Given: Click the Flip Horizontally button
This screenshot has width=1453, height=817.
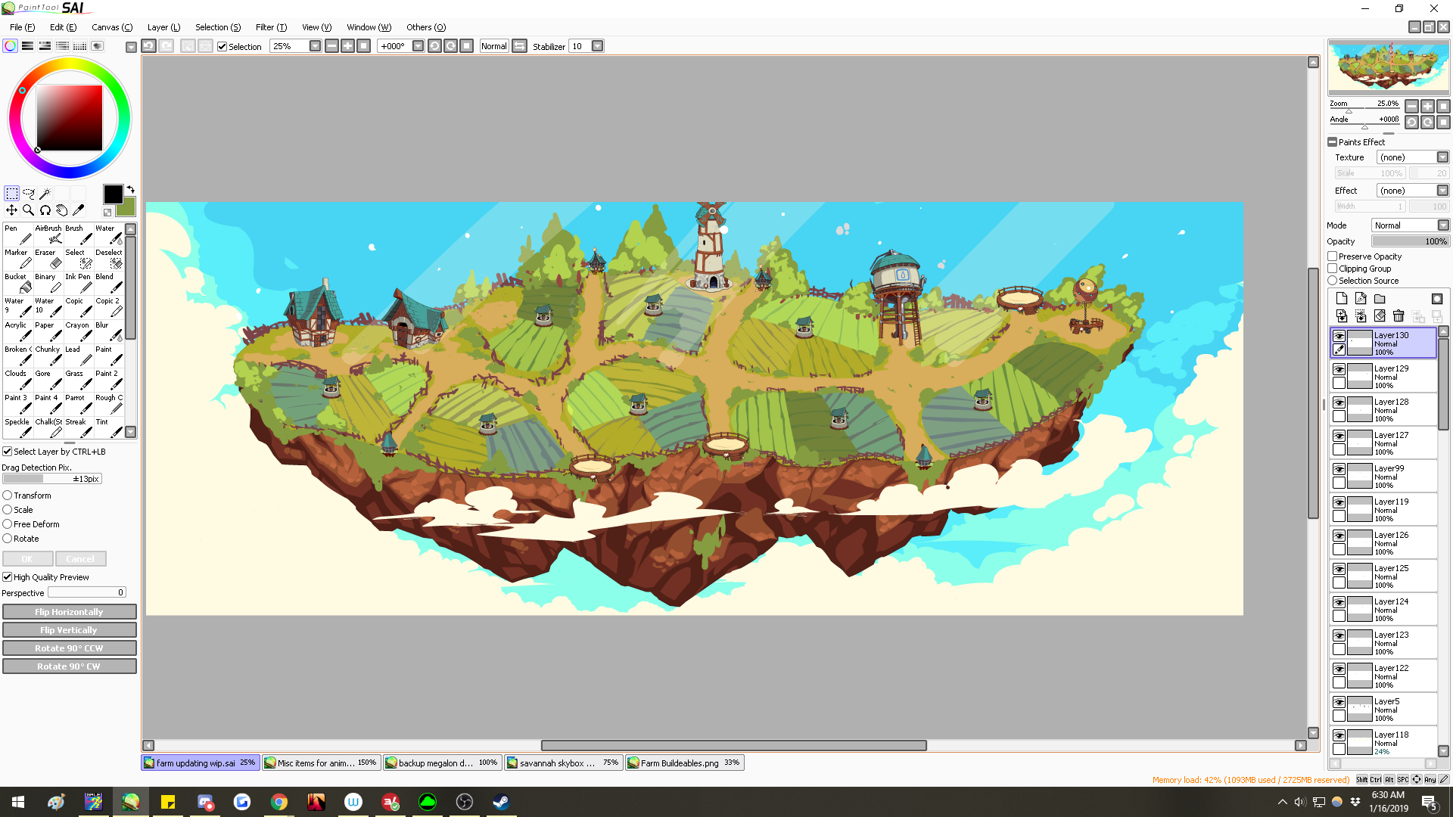Looking at the screenshot, I should pos(69,612).
